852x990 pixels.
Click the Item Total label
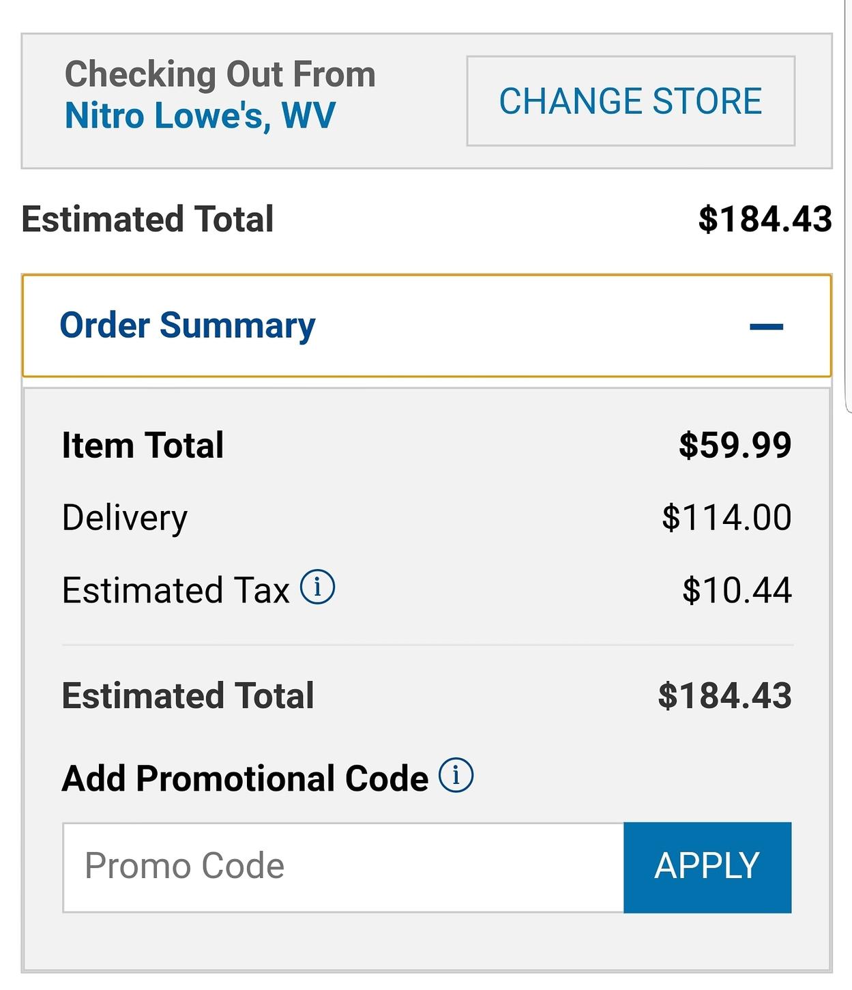point(143,445)
